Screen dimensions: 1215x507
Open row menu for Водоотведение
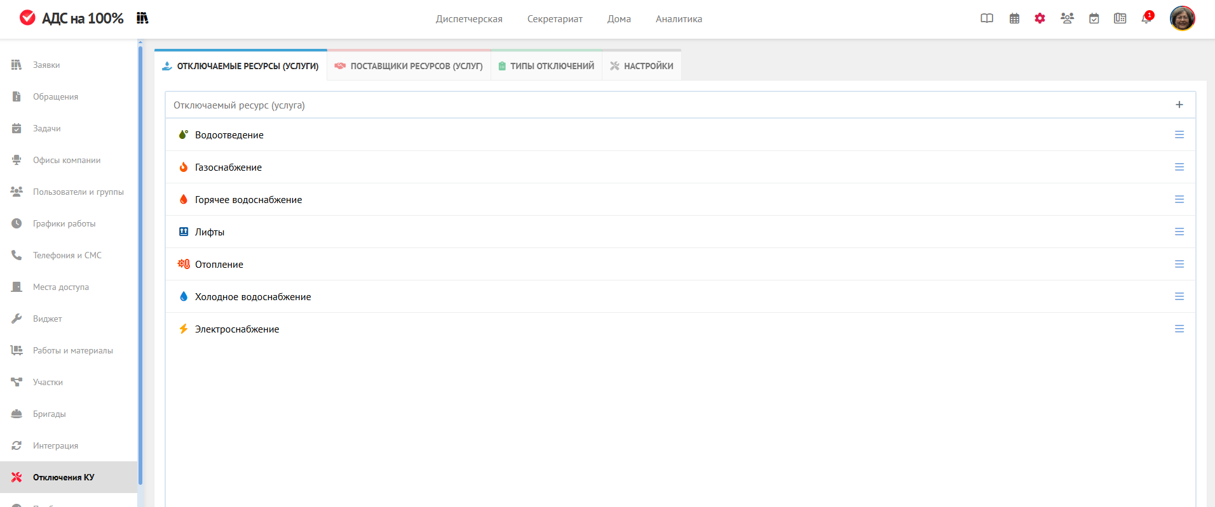coord(1179,135)
